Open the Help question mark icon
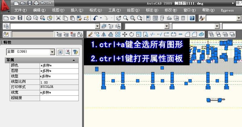 point(192,18)
